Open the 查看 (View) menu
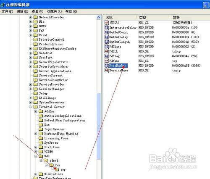 tap(37, 11)
